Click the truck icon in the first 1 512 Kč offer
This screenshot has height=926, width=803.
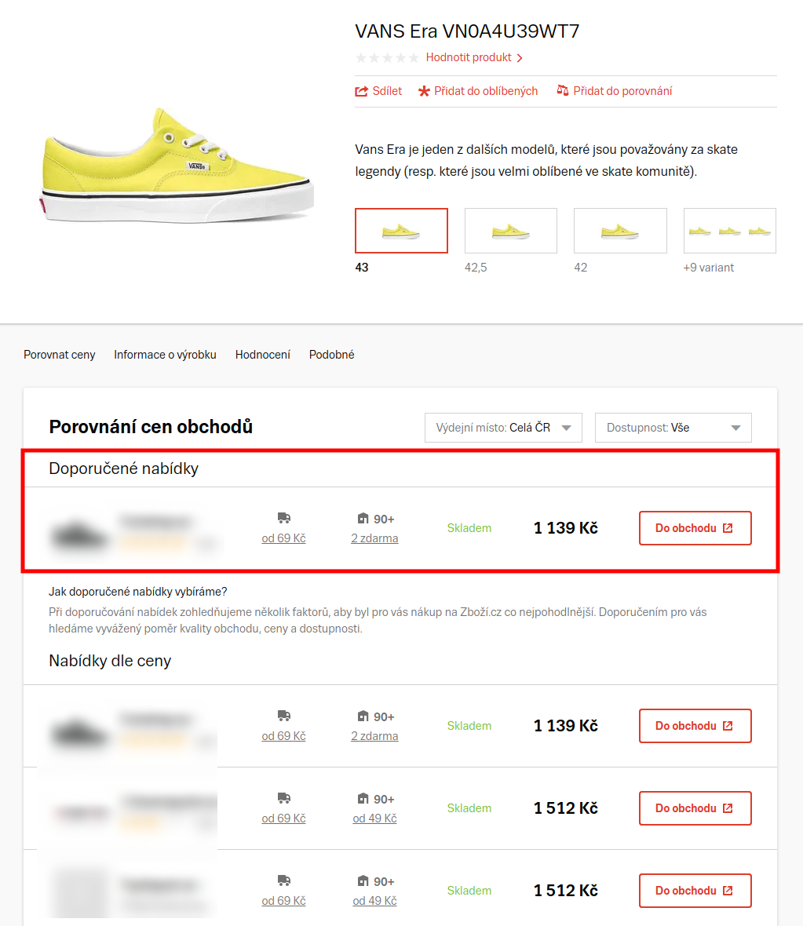283,798
